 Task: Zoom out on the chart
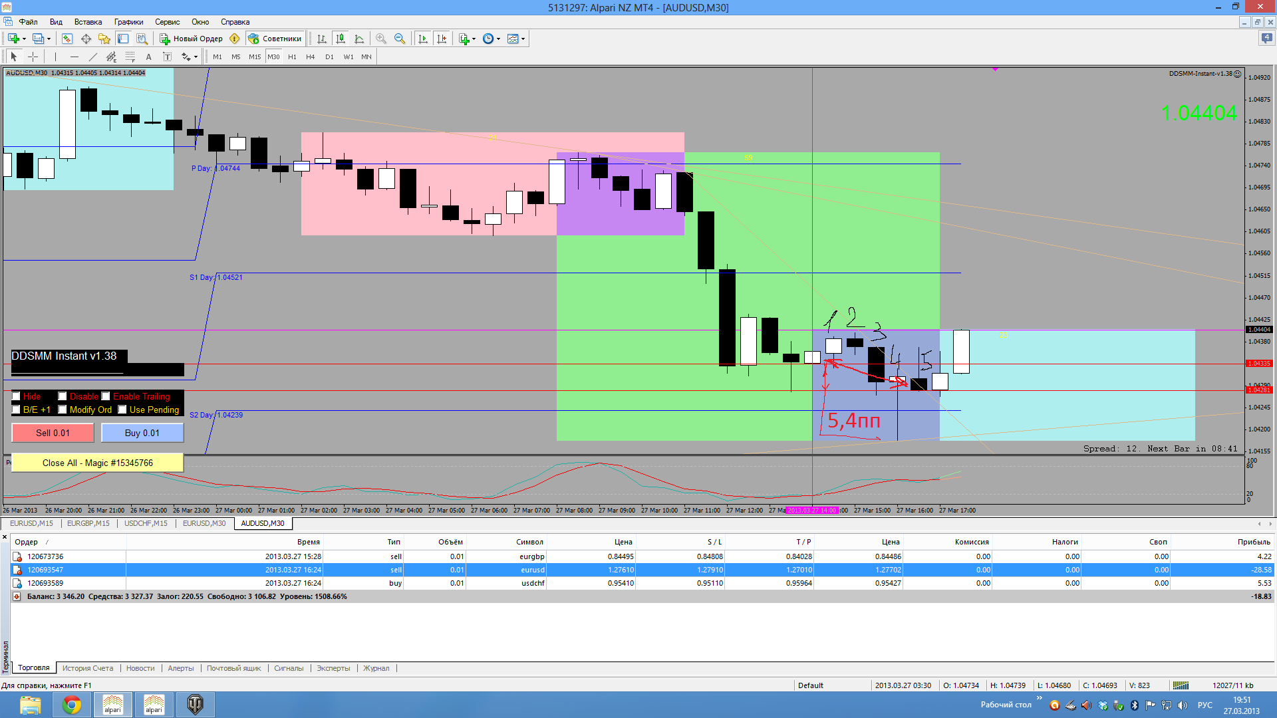(x=400, y=39)
